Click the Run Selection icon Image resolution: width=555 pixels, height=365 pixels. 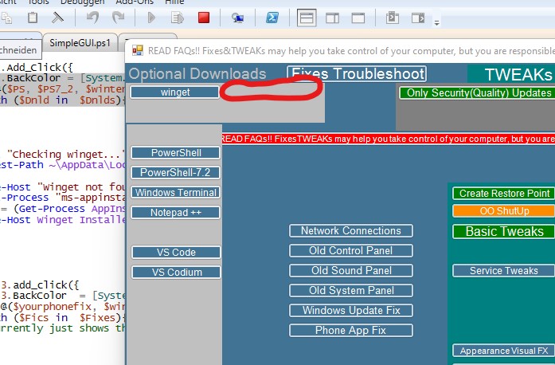point(178,18)
